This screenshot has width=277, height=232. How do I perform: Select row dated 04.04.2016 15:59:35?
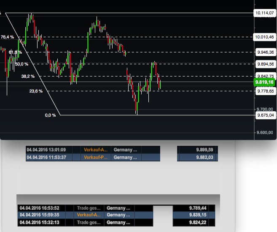coord(85,215)
